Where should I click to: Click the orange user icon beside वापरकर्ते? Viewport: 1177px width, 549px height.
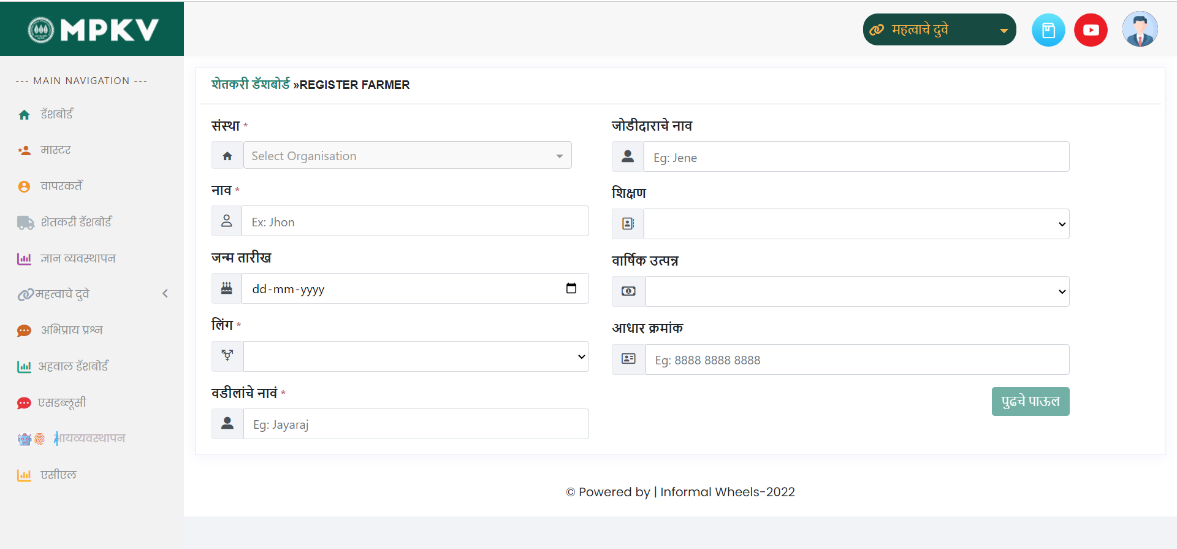pos(24,186)
